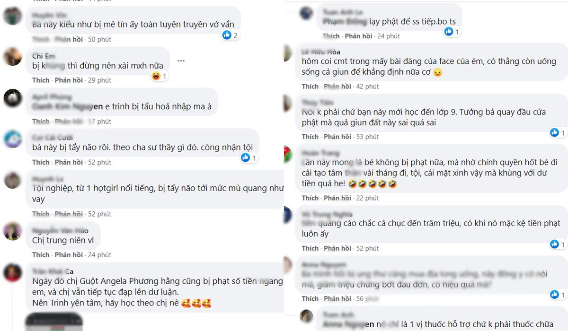The width and height of the screenshot is (568, 331).
Task: Like the "Chị trung niên vl" comment
Action: coord(41,255)
